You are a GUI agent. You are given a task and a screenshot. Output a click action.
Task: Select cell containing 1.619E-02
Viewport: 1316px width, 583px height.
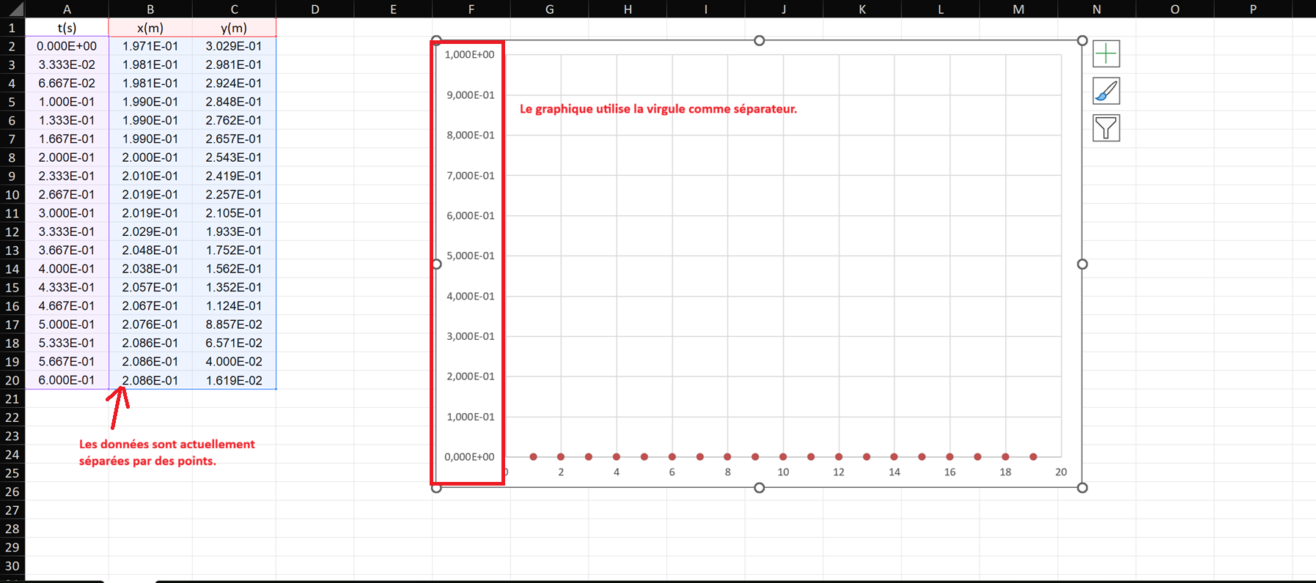(x=234, y=380)
